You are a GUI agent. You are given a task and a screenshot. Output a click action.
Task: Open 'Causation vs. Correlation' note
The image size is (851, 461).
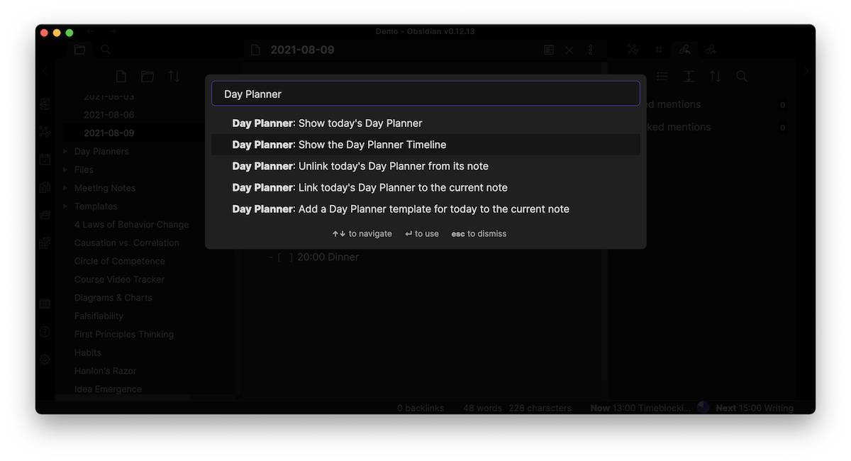tap(127, 243)
